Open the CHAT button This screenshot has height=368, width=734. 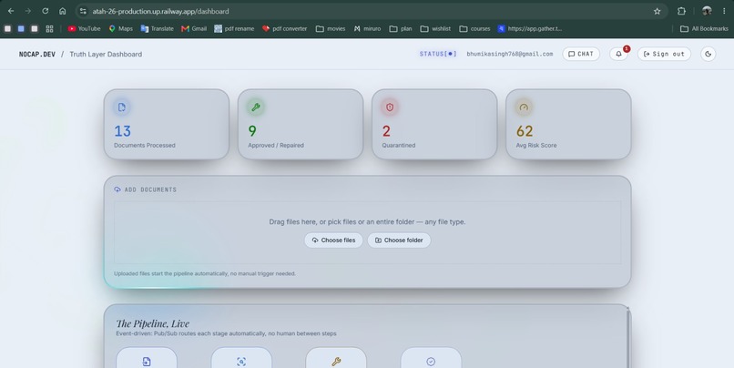[x=581, y=54]
